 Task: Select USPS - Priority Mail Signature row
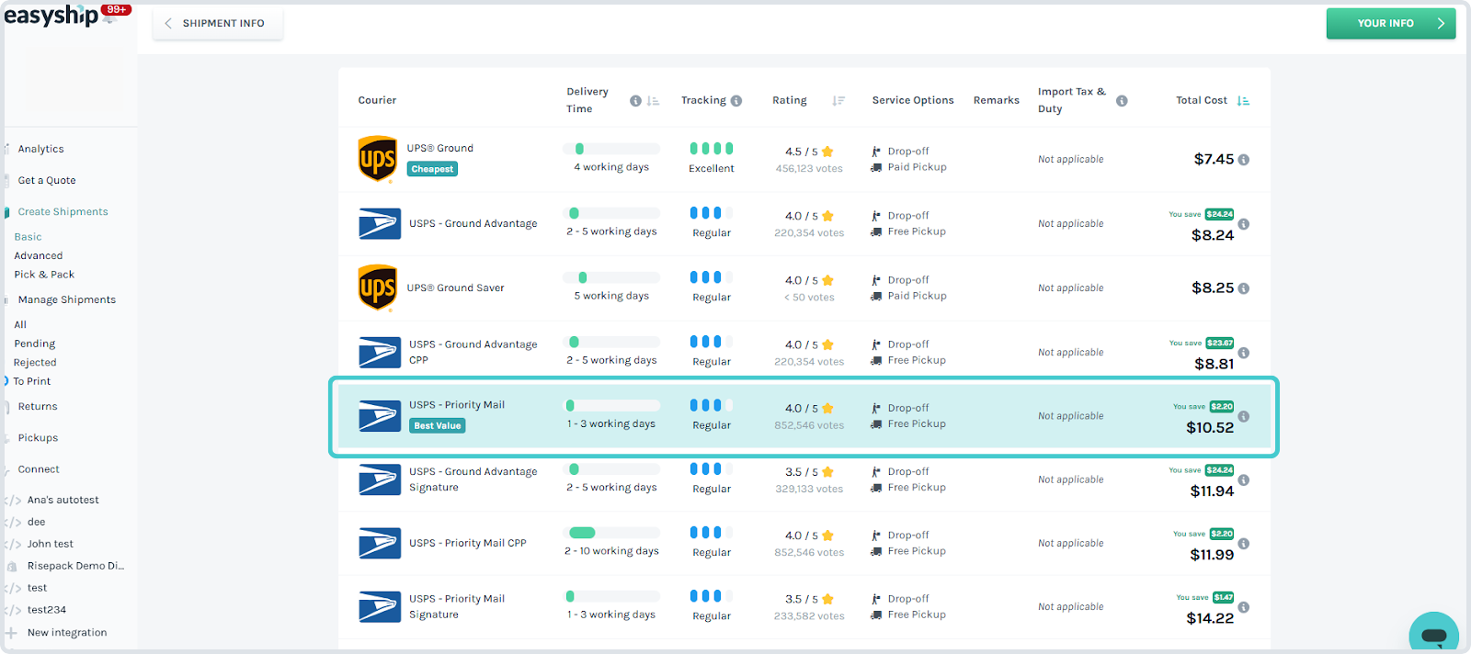[804, 607]
